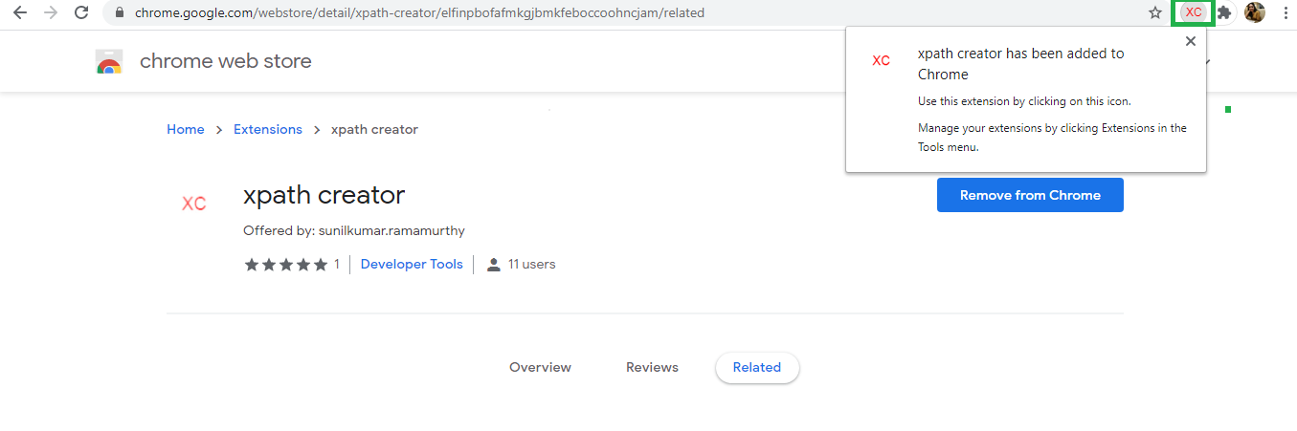Go to Extensions breadcrumb link
Screen dimensions: 1297x431
(x=268, y=129)
